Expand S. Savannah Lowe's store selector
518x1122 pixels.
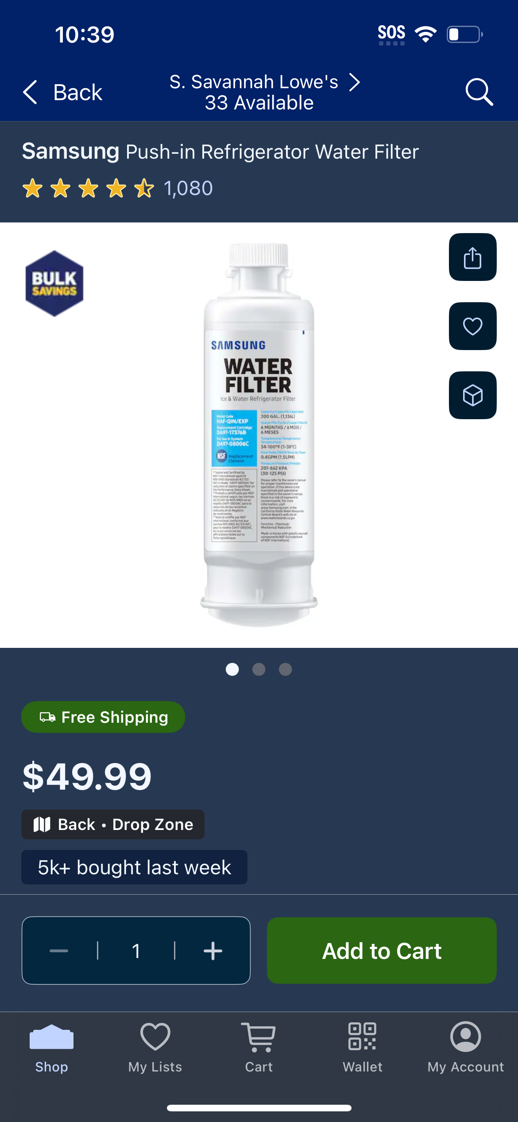(265, 92)
